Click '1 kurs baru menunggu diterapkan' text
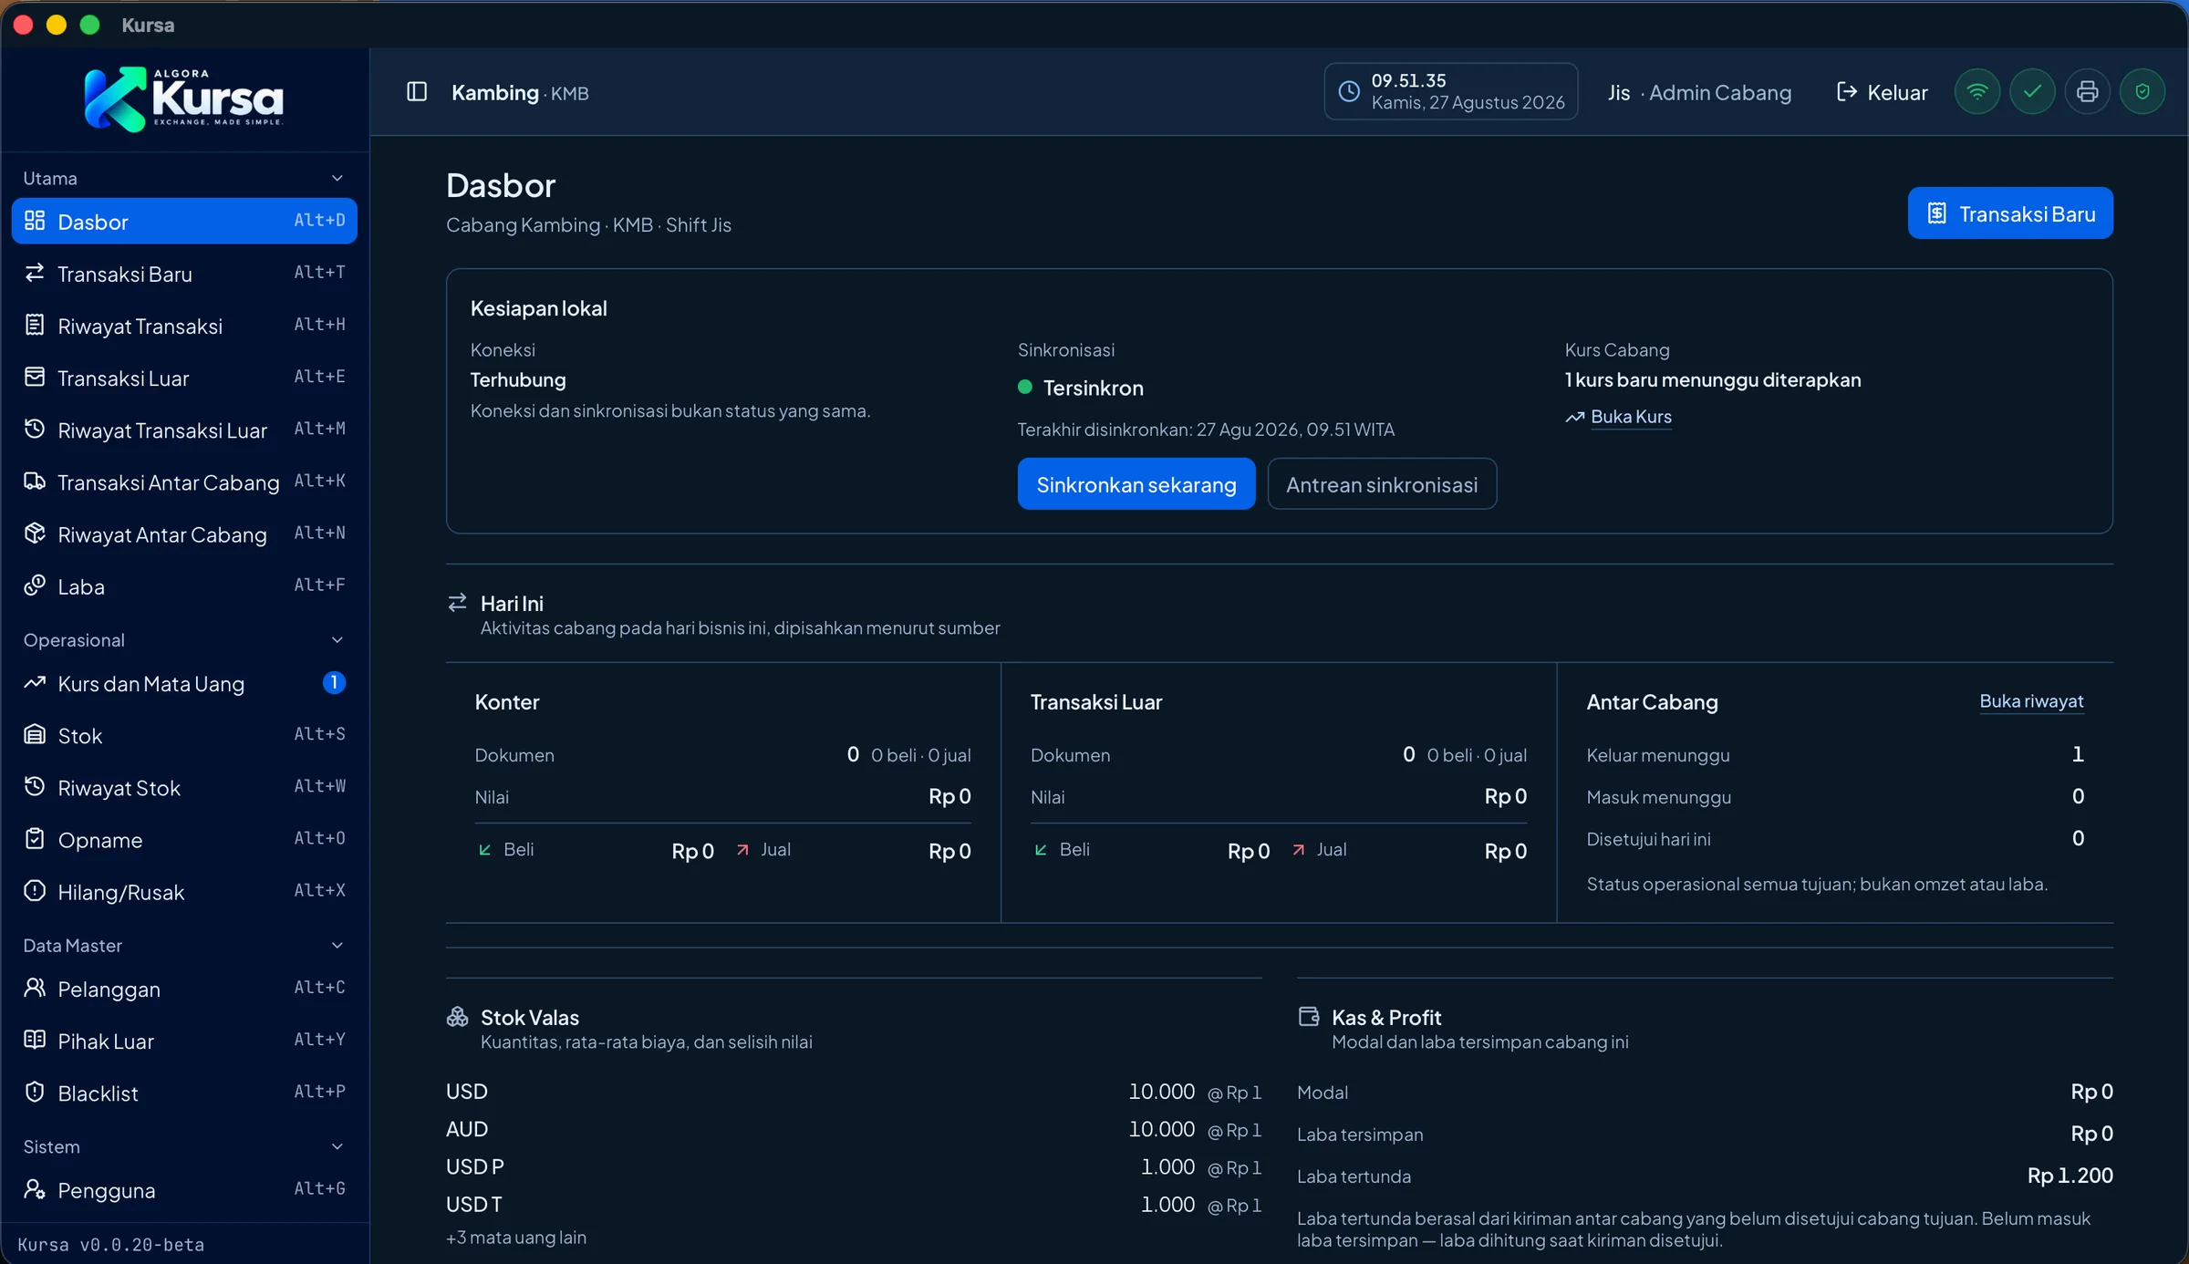Image resolution: width=2189 pixels, height=1264 pixels. (x=1713, y=379)
